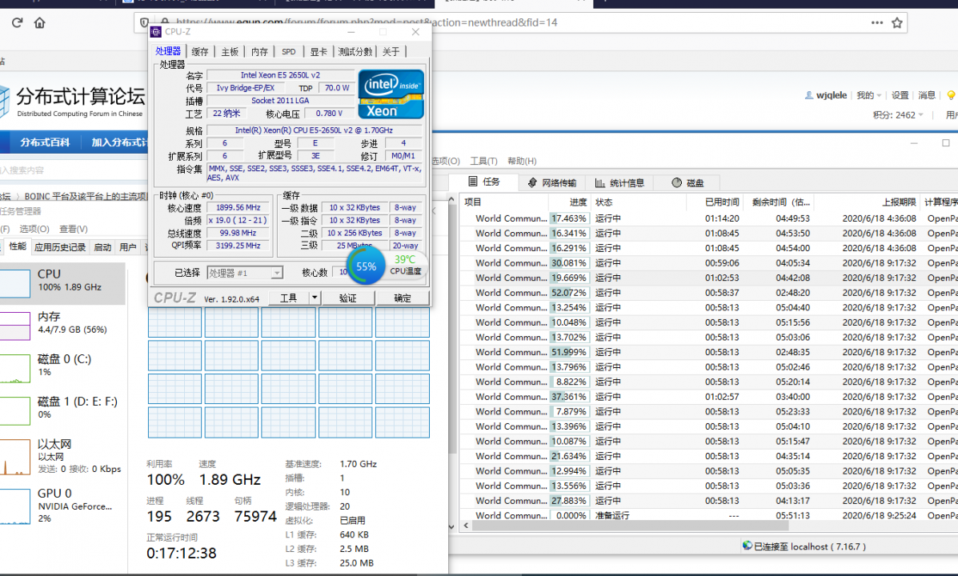Select the 准备运行 task at 0.000%
Viewport: 958px width, 576px height.
coord(709,515)
